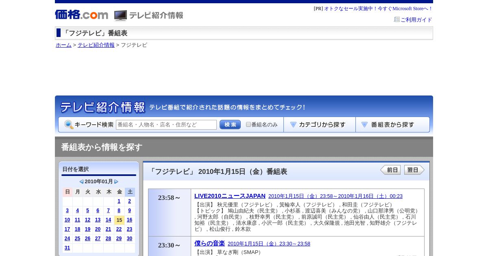Select January 26 in calendar

point(87,239)
